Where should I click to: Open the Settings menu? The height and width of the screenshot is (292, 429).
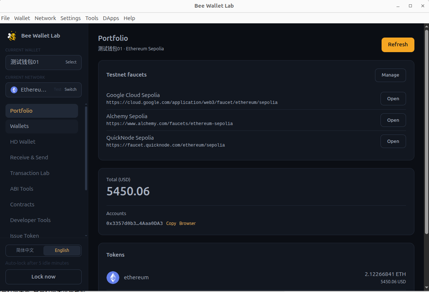point(71,18)
